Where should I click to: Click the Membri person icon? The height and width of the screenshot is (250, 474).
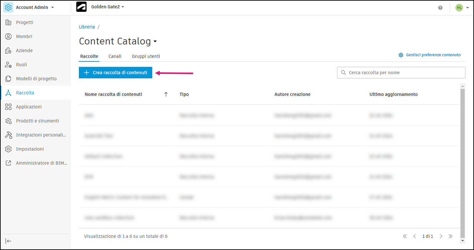pyautogui.click(x=8, y=37)
